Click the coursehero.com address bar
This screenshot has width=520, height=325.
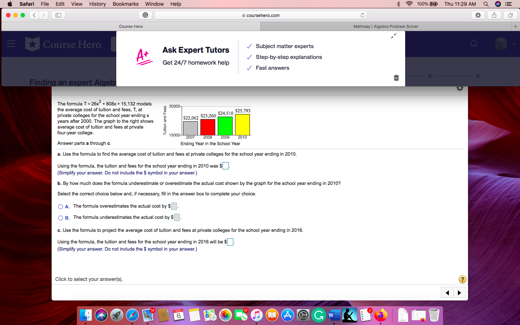click(x=261, y=15)
